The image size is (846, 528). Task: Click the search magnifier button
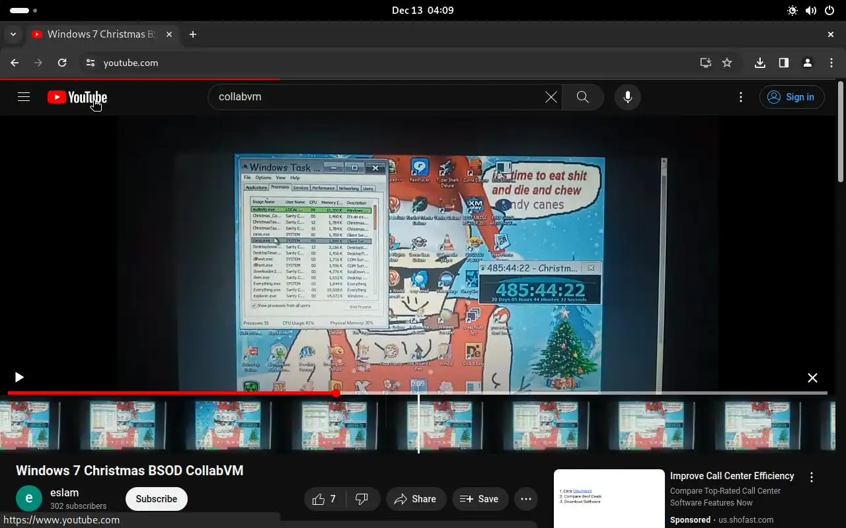click(582, 97)
